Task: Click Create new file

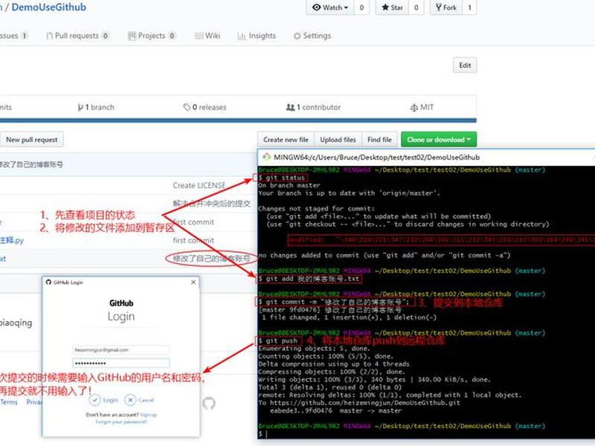Action: click(x=286, y=140)
